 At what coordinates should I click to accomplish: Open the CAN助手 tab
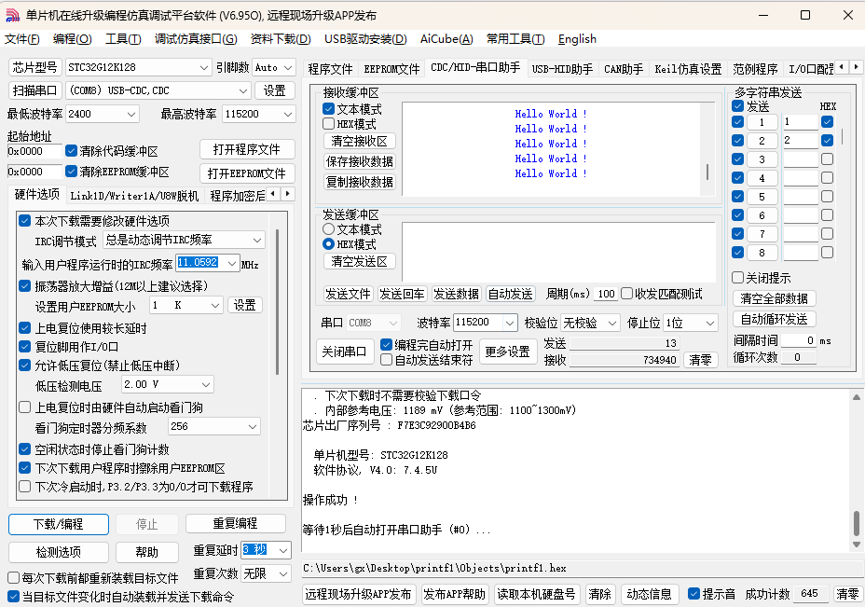pyautogui.click(x=624, y=69)
